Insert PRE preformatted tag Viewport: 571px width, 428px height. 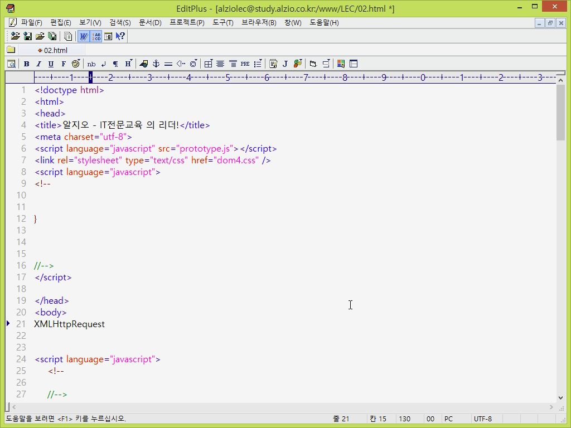point(245,64)
